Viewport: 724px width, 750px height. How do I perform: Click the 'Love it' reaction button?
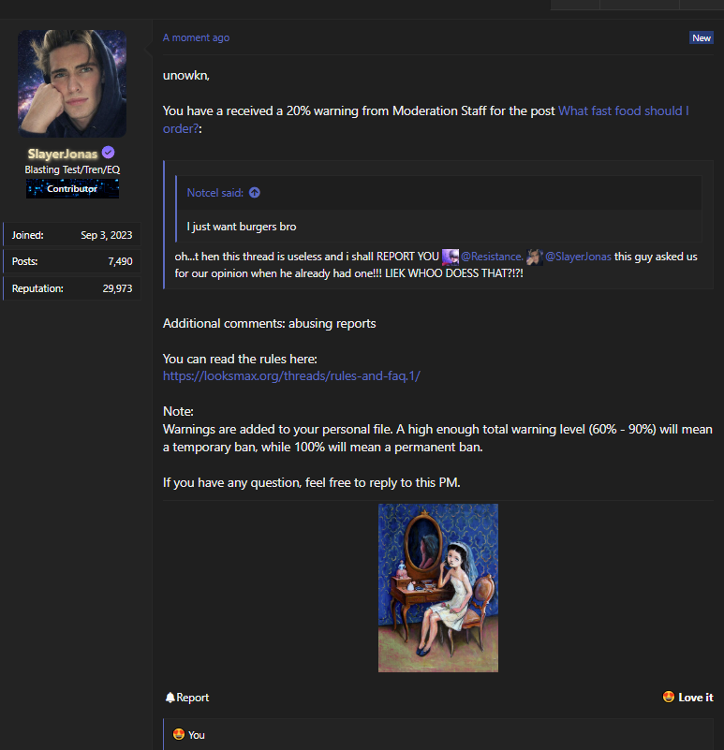pyautogui.click(x=687, y=698)
